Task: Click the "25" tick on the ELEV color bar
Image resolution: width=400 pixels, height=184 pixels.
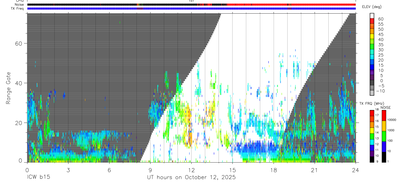Action: pyautogui.click(x=381, y=55)
